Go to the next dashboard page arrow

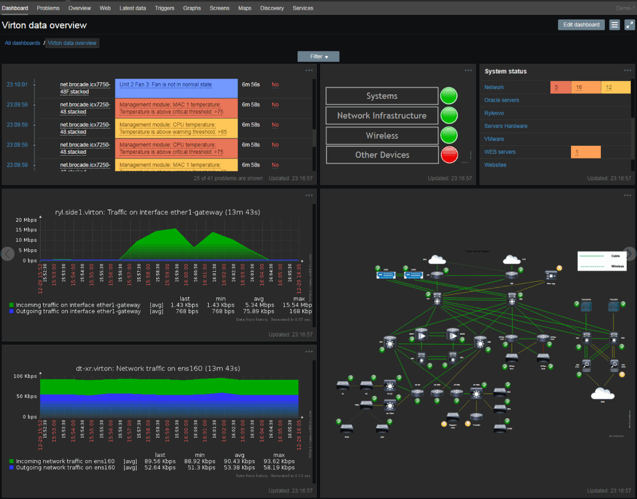630,254
